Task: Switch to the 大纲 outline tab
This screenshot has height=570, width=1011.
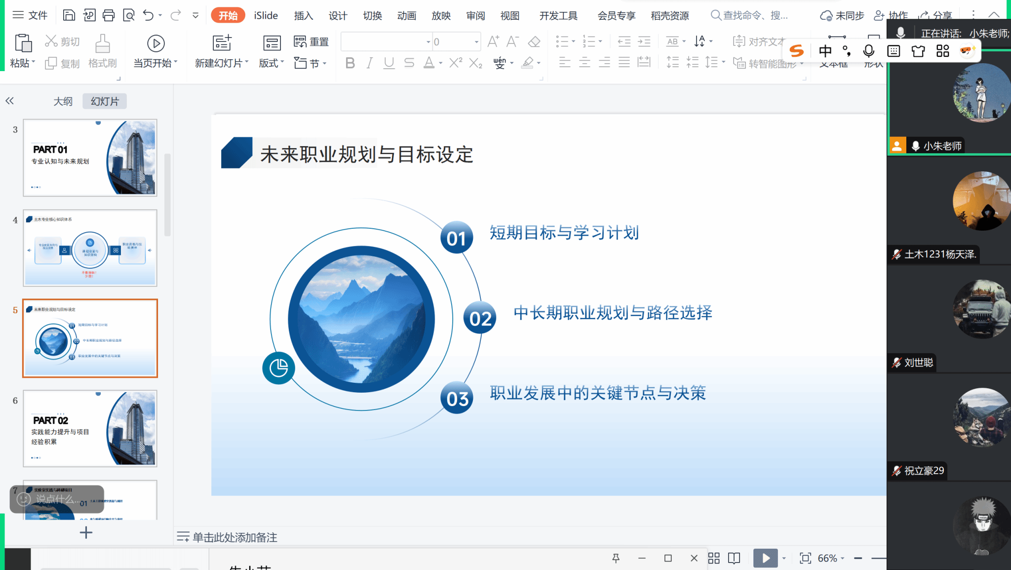Action: click(63, 101)
